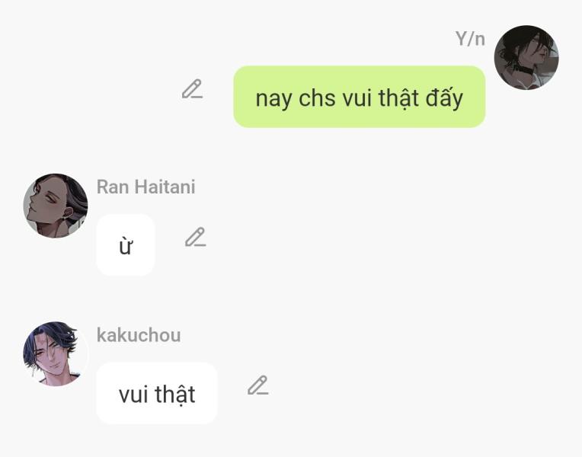The width and height of the screenshot is (582, 457).
Task: Click the pencil icon next to 'vui thật'
Action: (258, 385)
